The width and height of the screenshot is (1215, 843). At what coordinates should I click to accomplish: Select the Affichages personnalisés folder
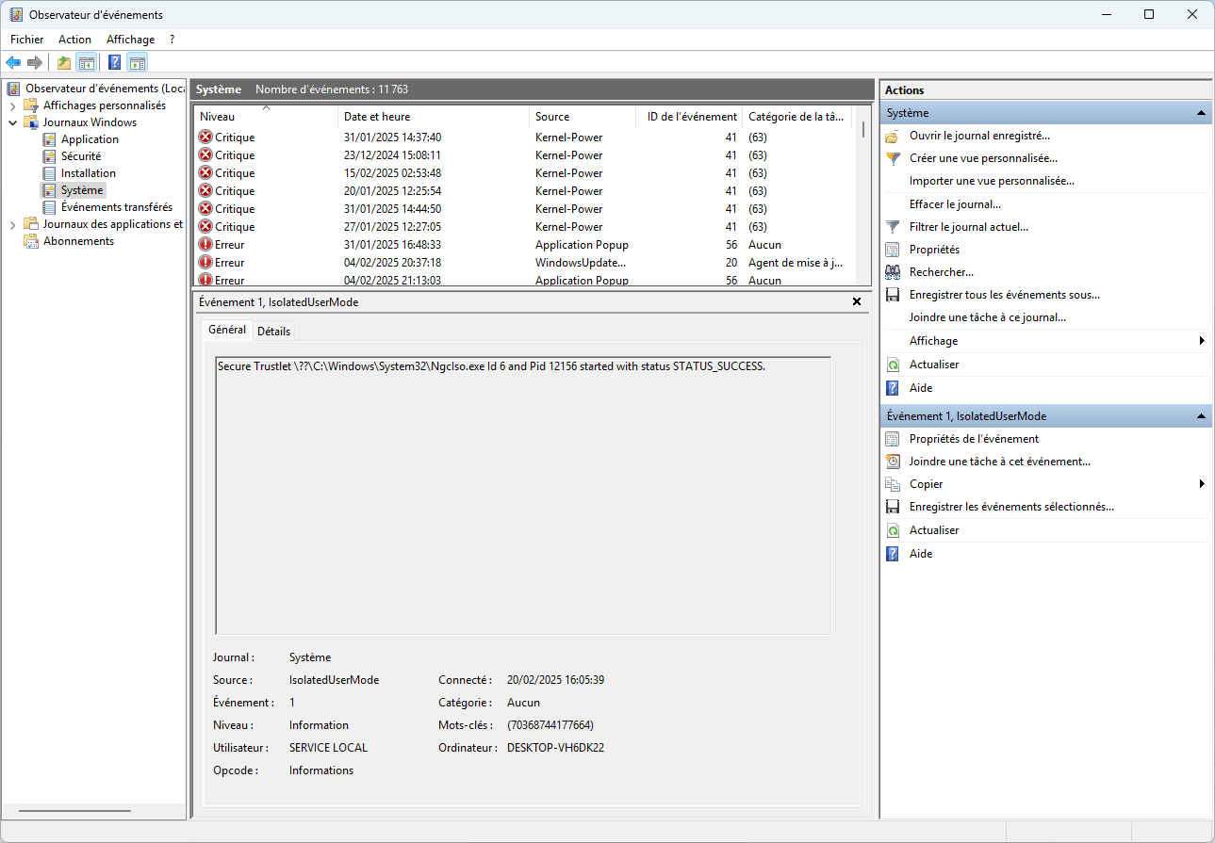point(104,105)
